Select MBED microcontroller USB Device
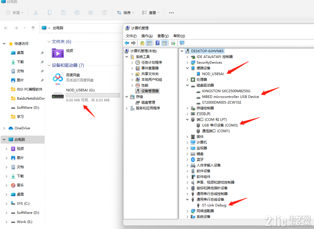 click(230, 97)
